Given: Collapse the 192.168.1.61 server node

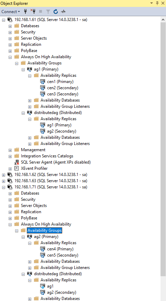Looking at the screenshot, I should 3,20.
